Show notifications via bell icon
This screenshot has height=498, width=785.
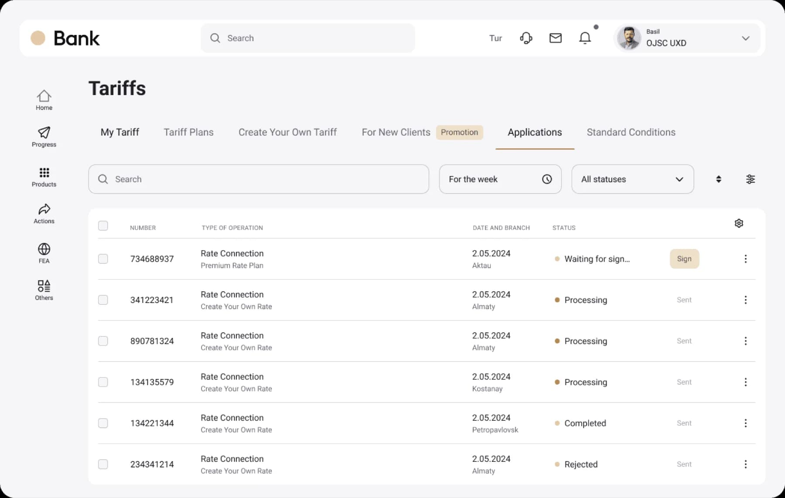(x=585, y=38)
